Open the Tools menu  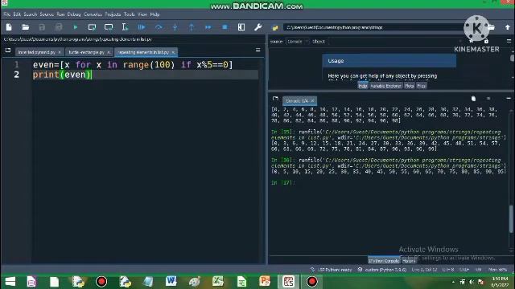(x=129, y=14)
